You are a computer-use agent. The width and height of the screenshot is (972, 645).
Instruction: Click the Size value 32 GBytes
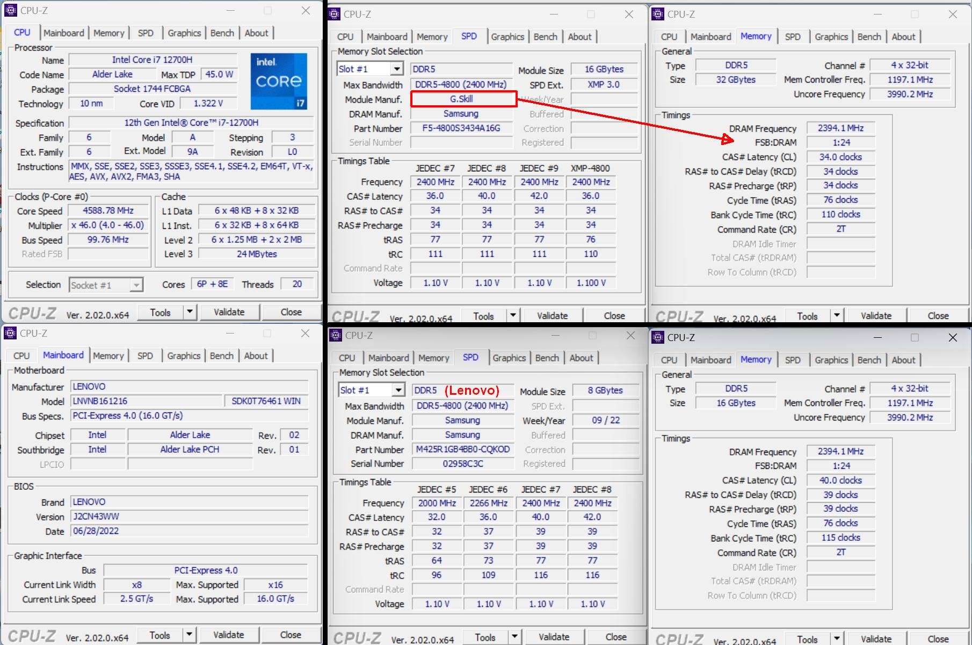pos(736,79)
